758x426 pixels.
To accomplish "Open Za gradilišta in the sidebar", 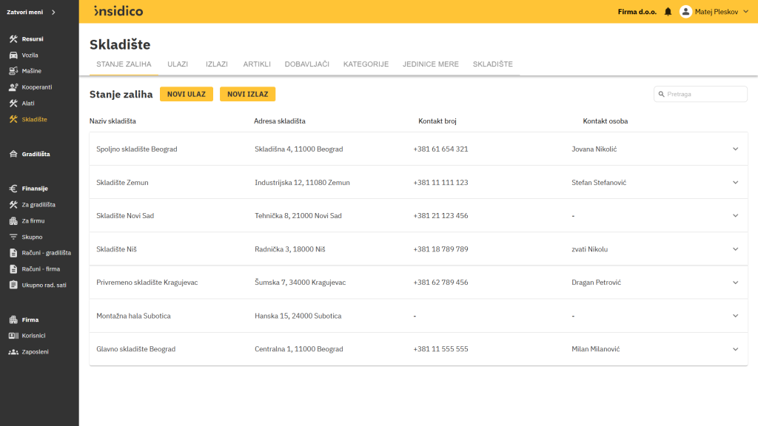I will (38, 205).
